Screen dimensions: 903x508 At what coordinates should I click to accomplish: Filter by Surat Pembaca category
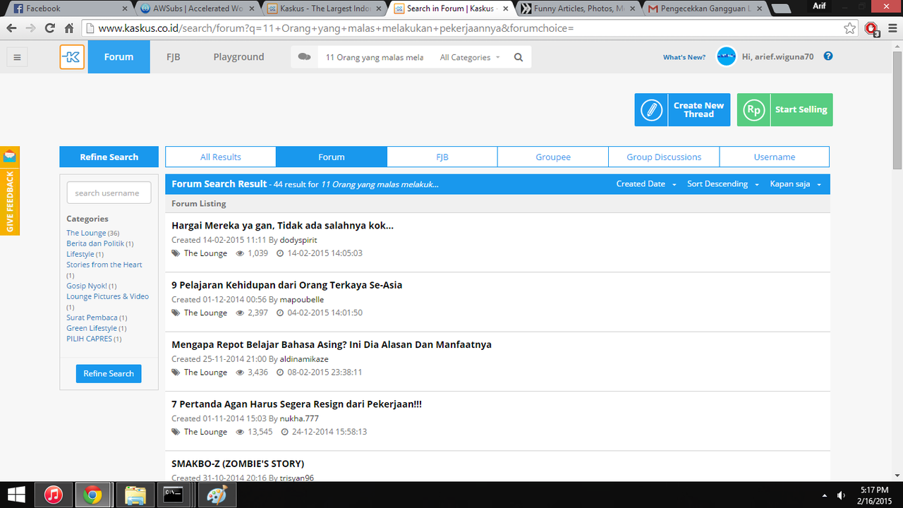(92, 317)
